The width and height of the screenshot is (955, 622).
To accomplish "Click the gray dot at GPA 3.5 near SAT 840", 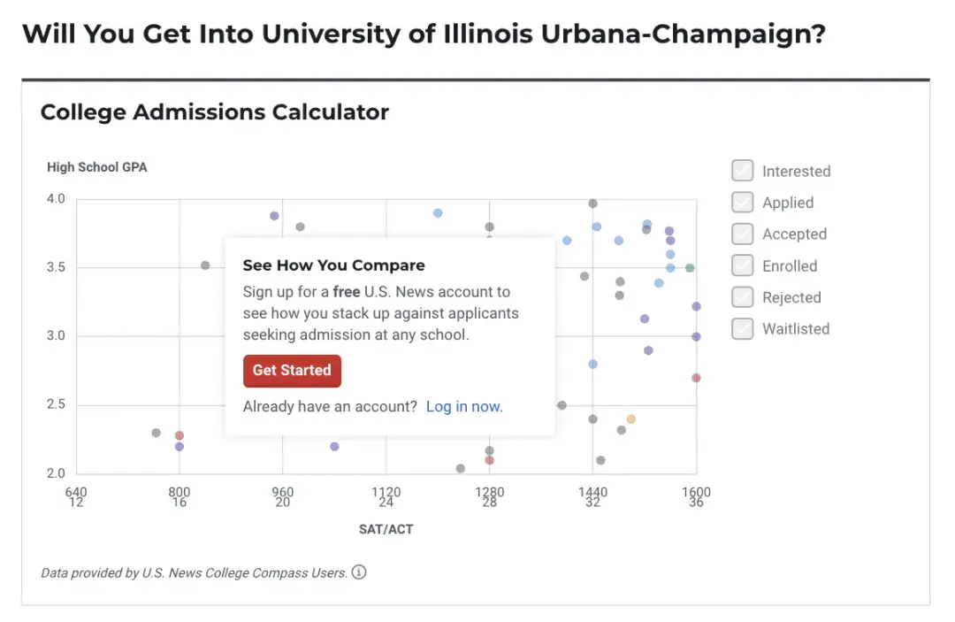I will pos(205,265).
